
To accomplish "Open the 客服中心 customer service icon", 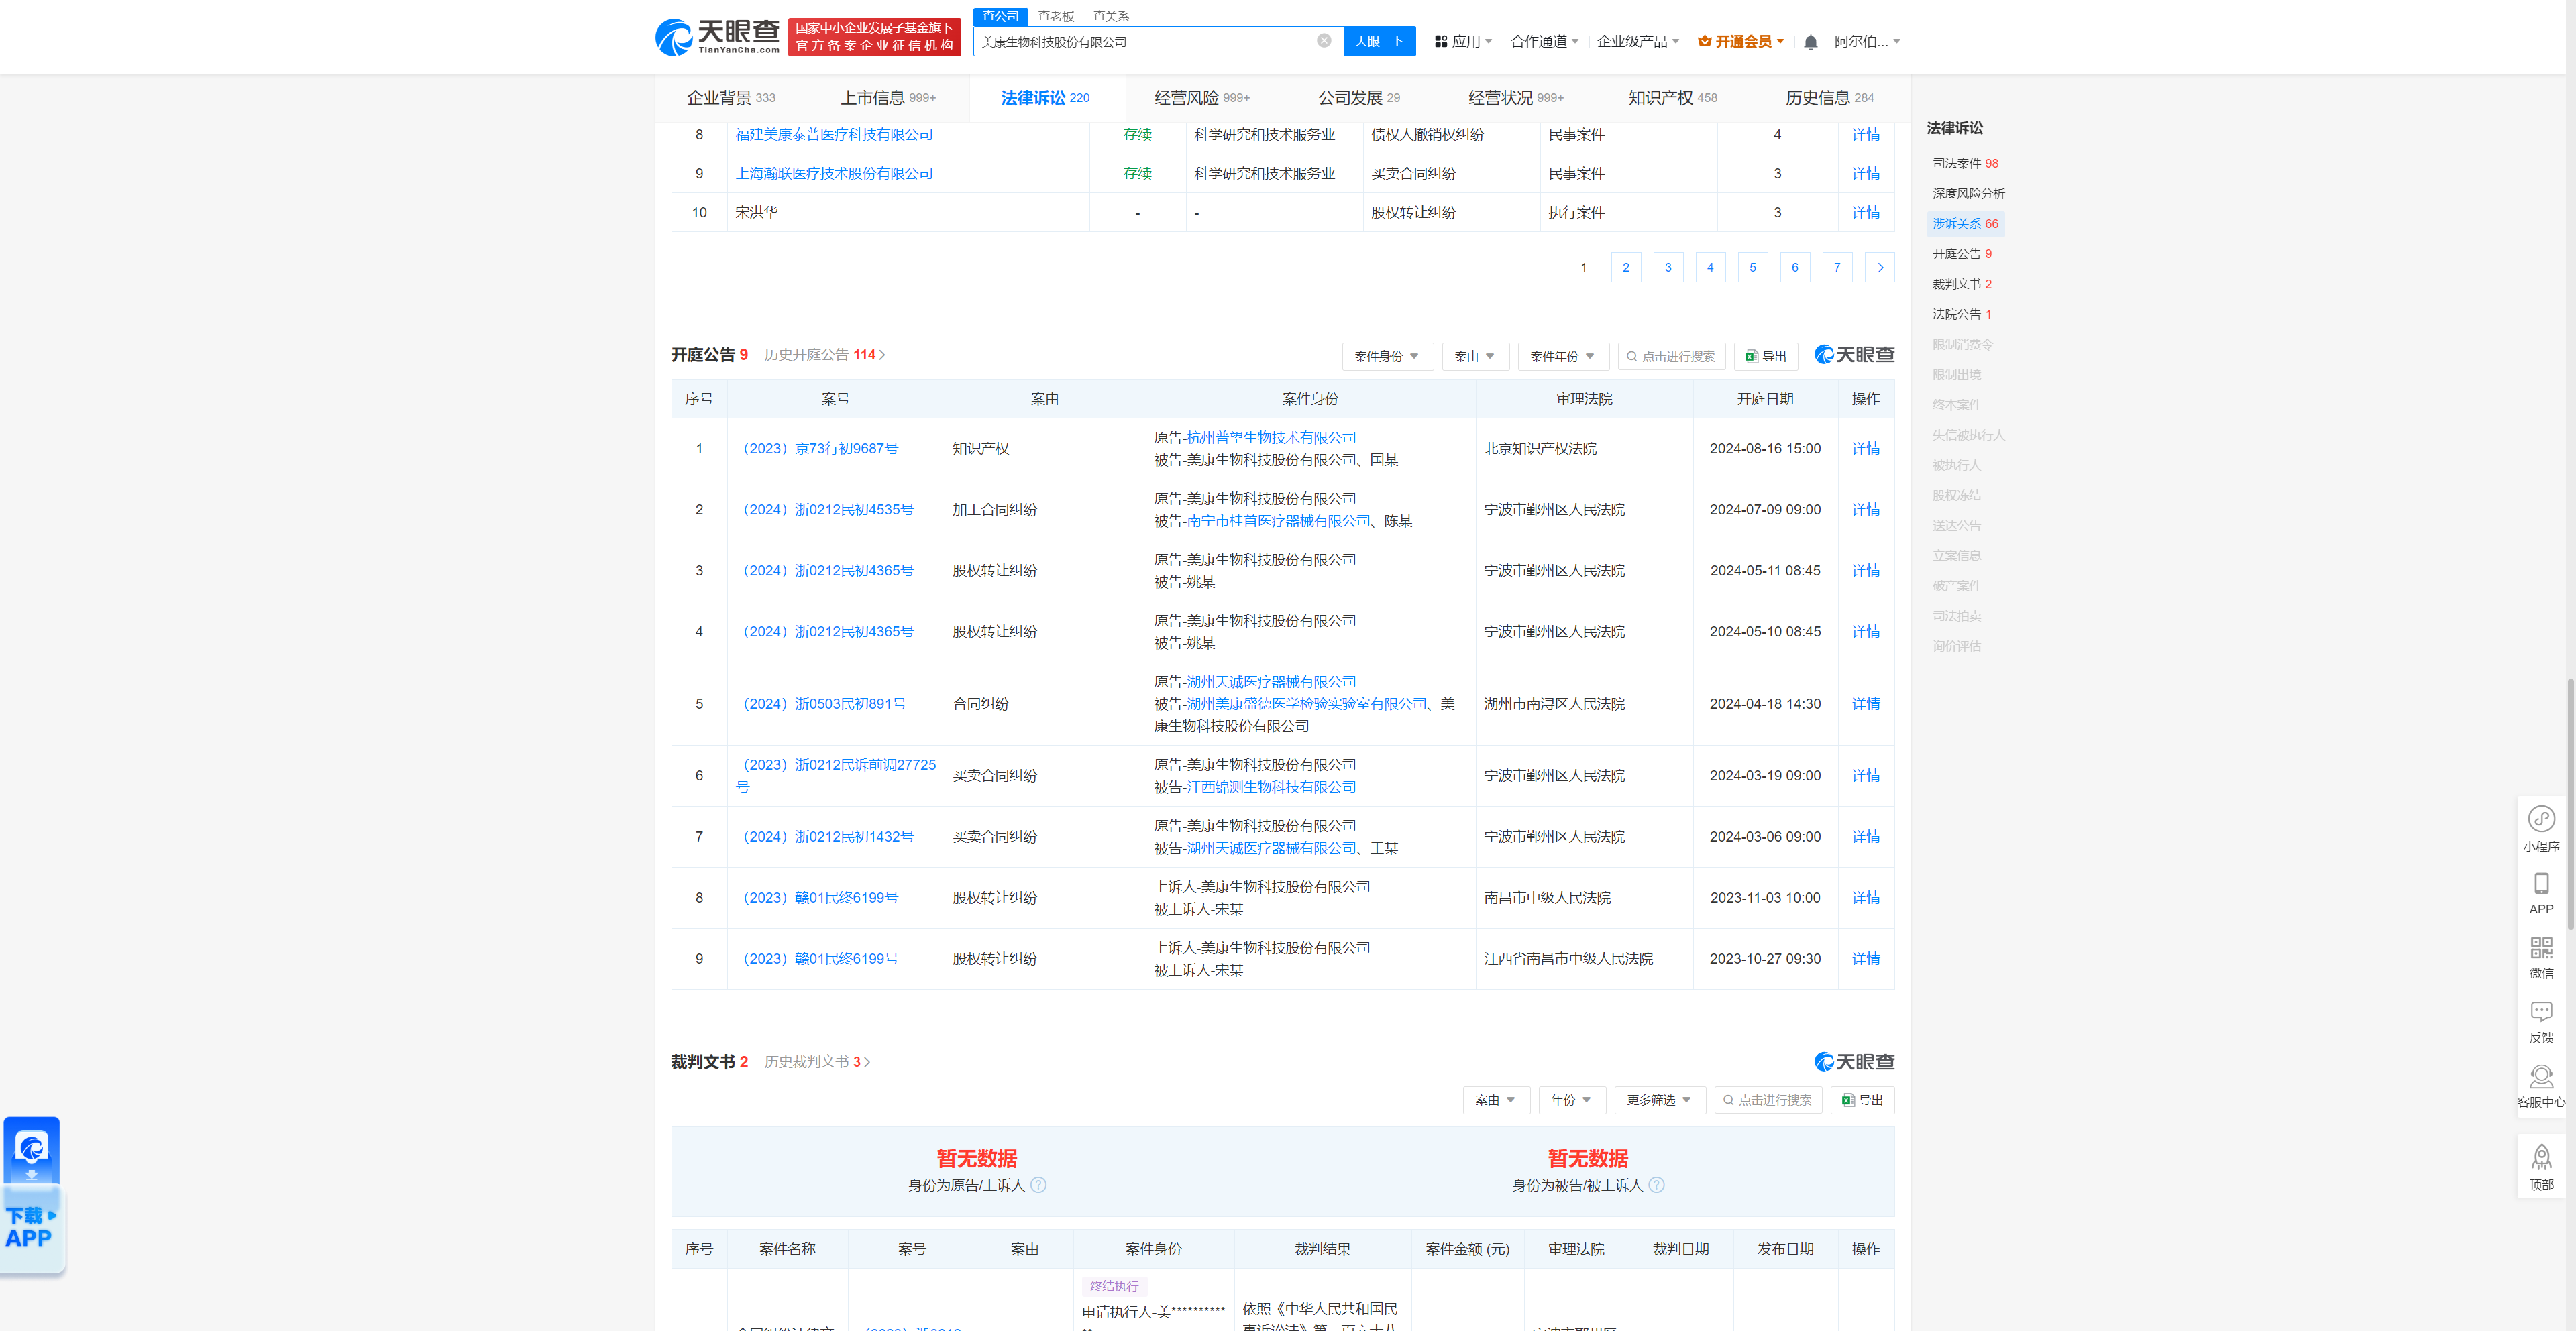I will (x=2541, y=1087).
